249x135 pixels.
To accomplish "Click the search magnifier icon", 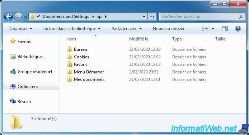I will 241,16.
